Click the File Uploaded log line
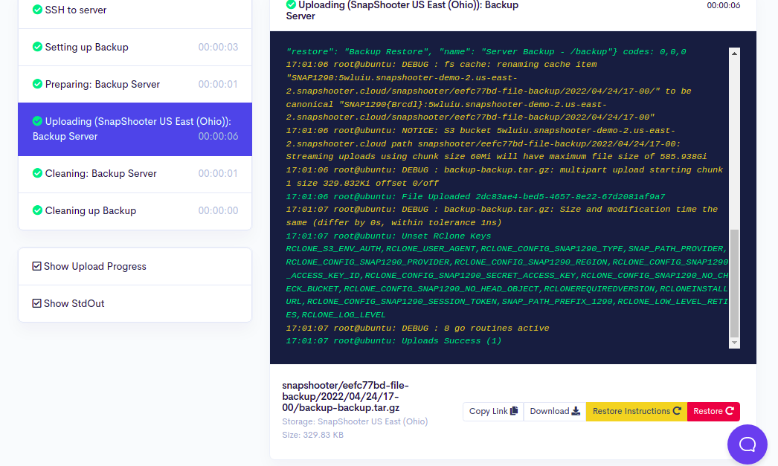The height and width of the screenshot is (466, 778). tap(475, 197)
